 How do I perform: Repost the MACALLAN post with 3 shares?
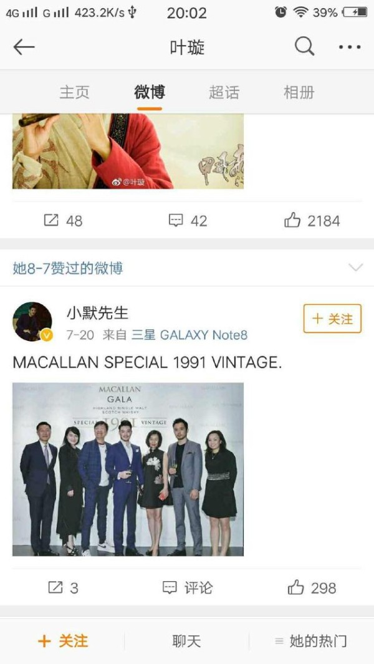(x=63, y=588)
